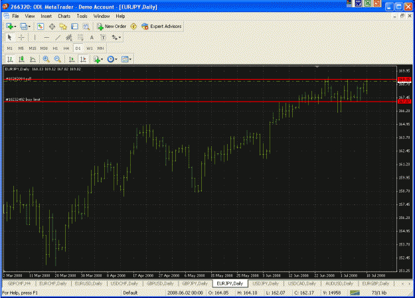Select the Text Label 'T' tool

(x=103, y=37)
